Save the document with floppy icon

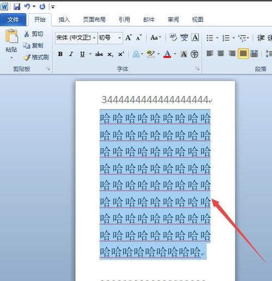click(x=17, y=7)
